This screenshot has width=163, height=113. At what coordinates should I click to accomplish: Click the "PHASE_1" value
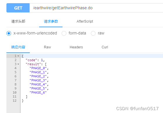[38, 72]
